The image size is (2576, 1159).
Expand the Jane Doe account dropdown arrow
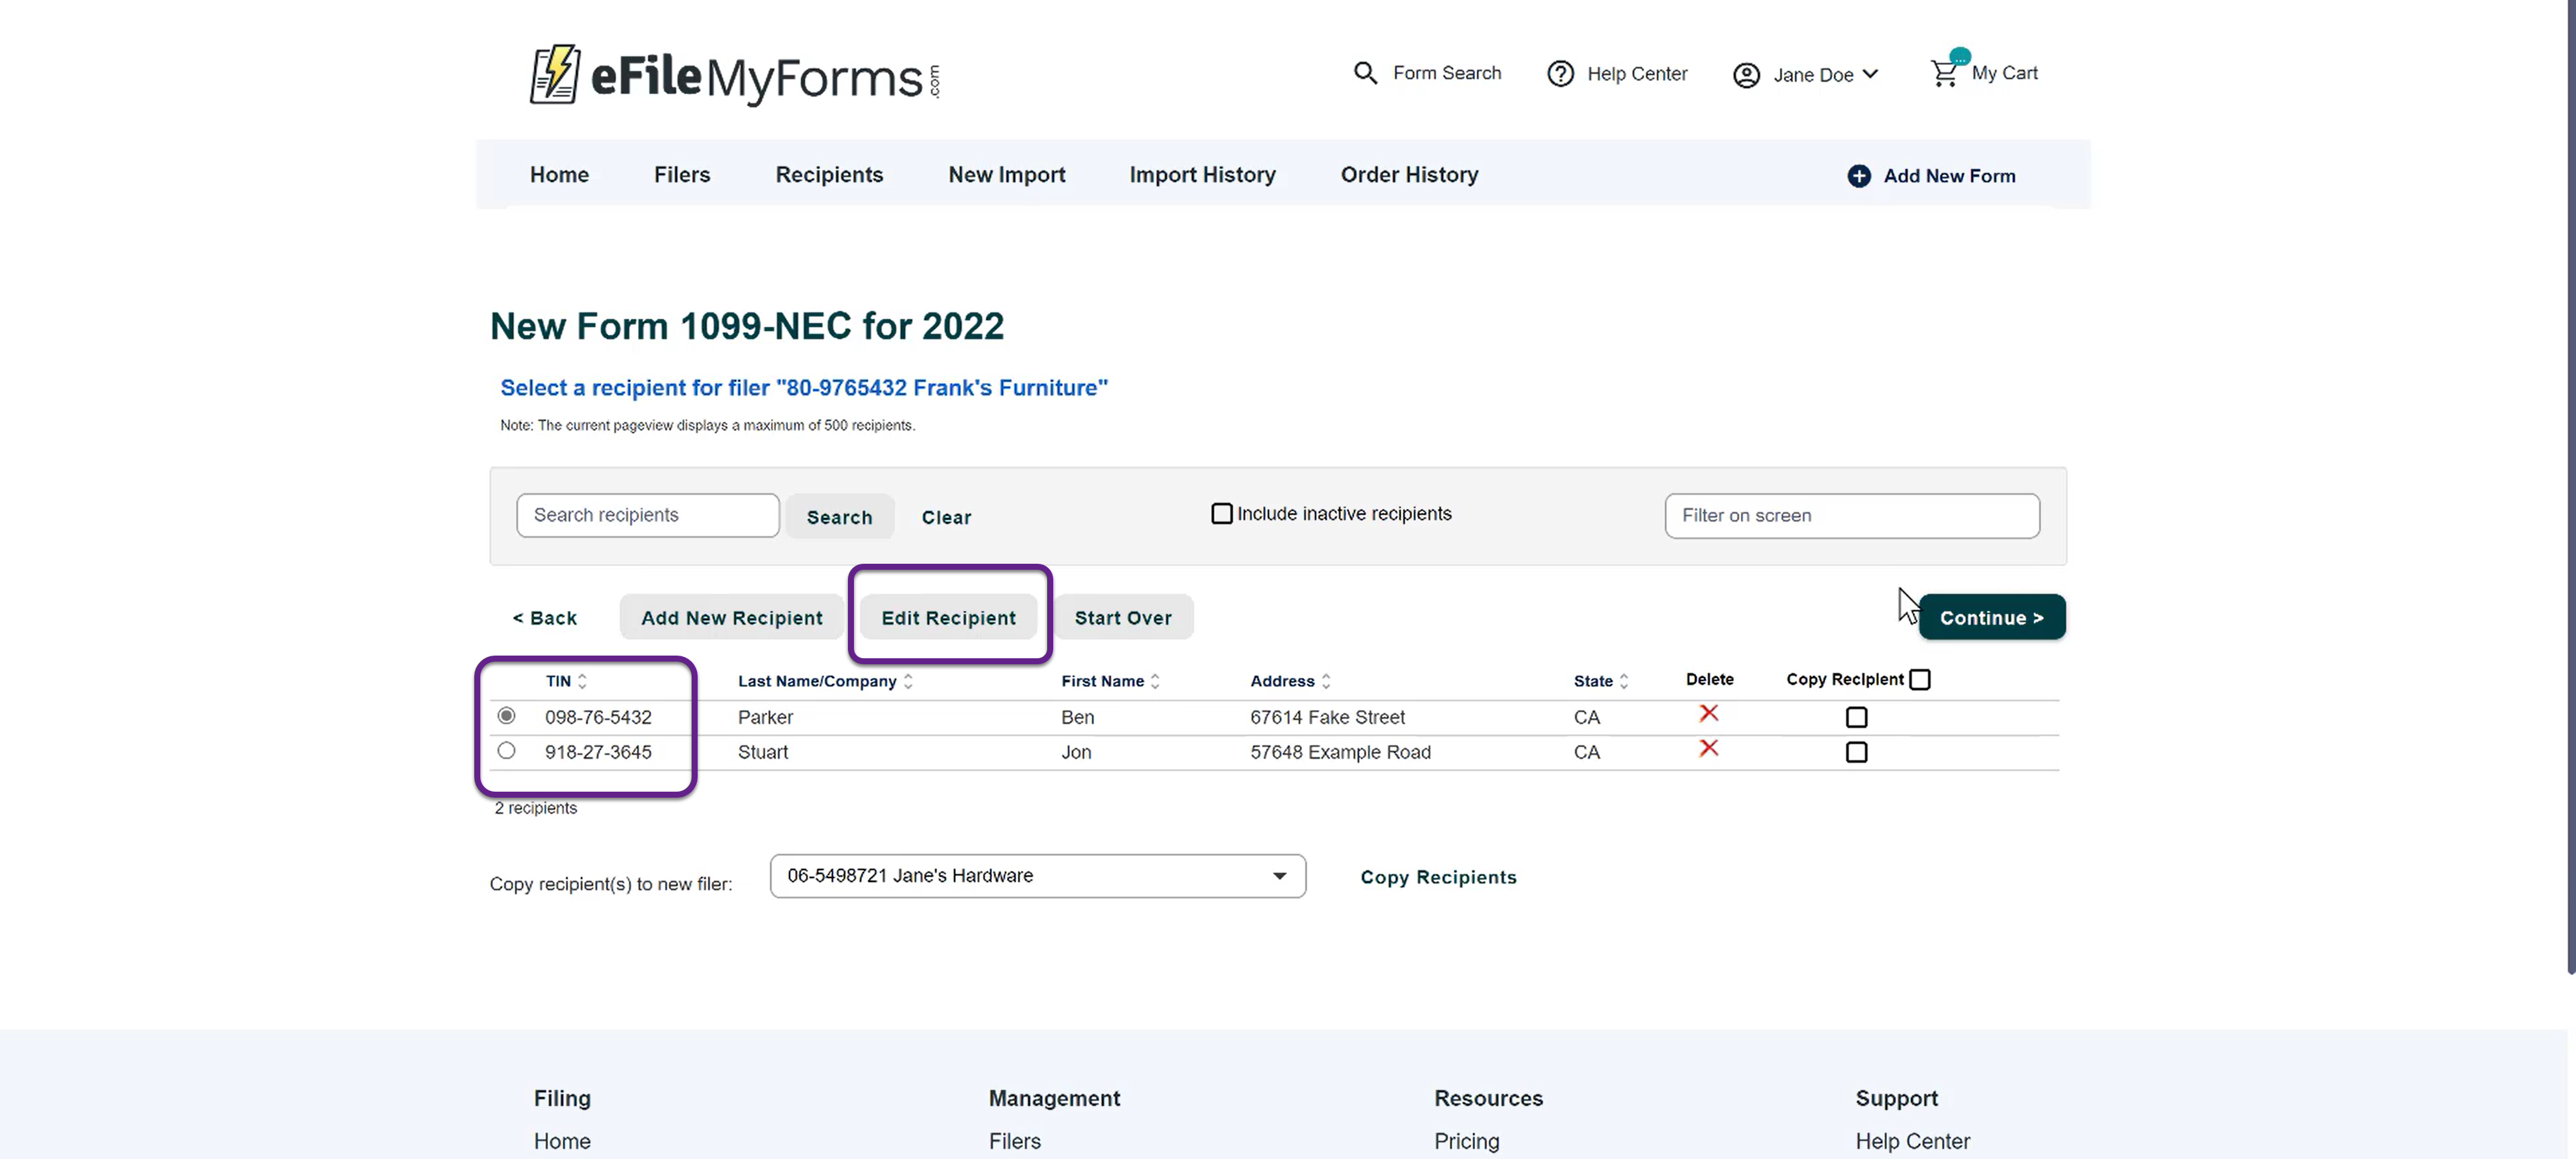tap(1871, 74)
